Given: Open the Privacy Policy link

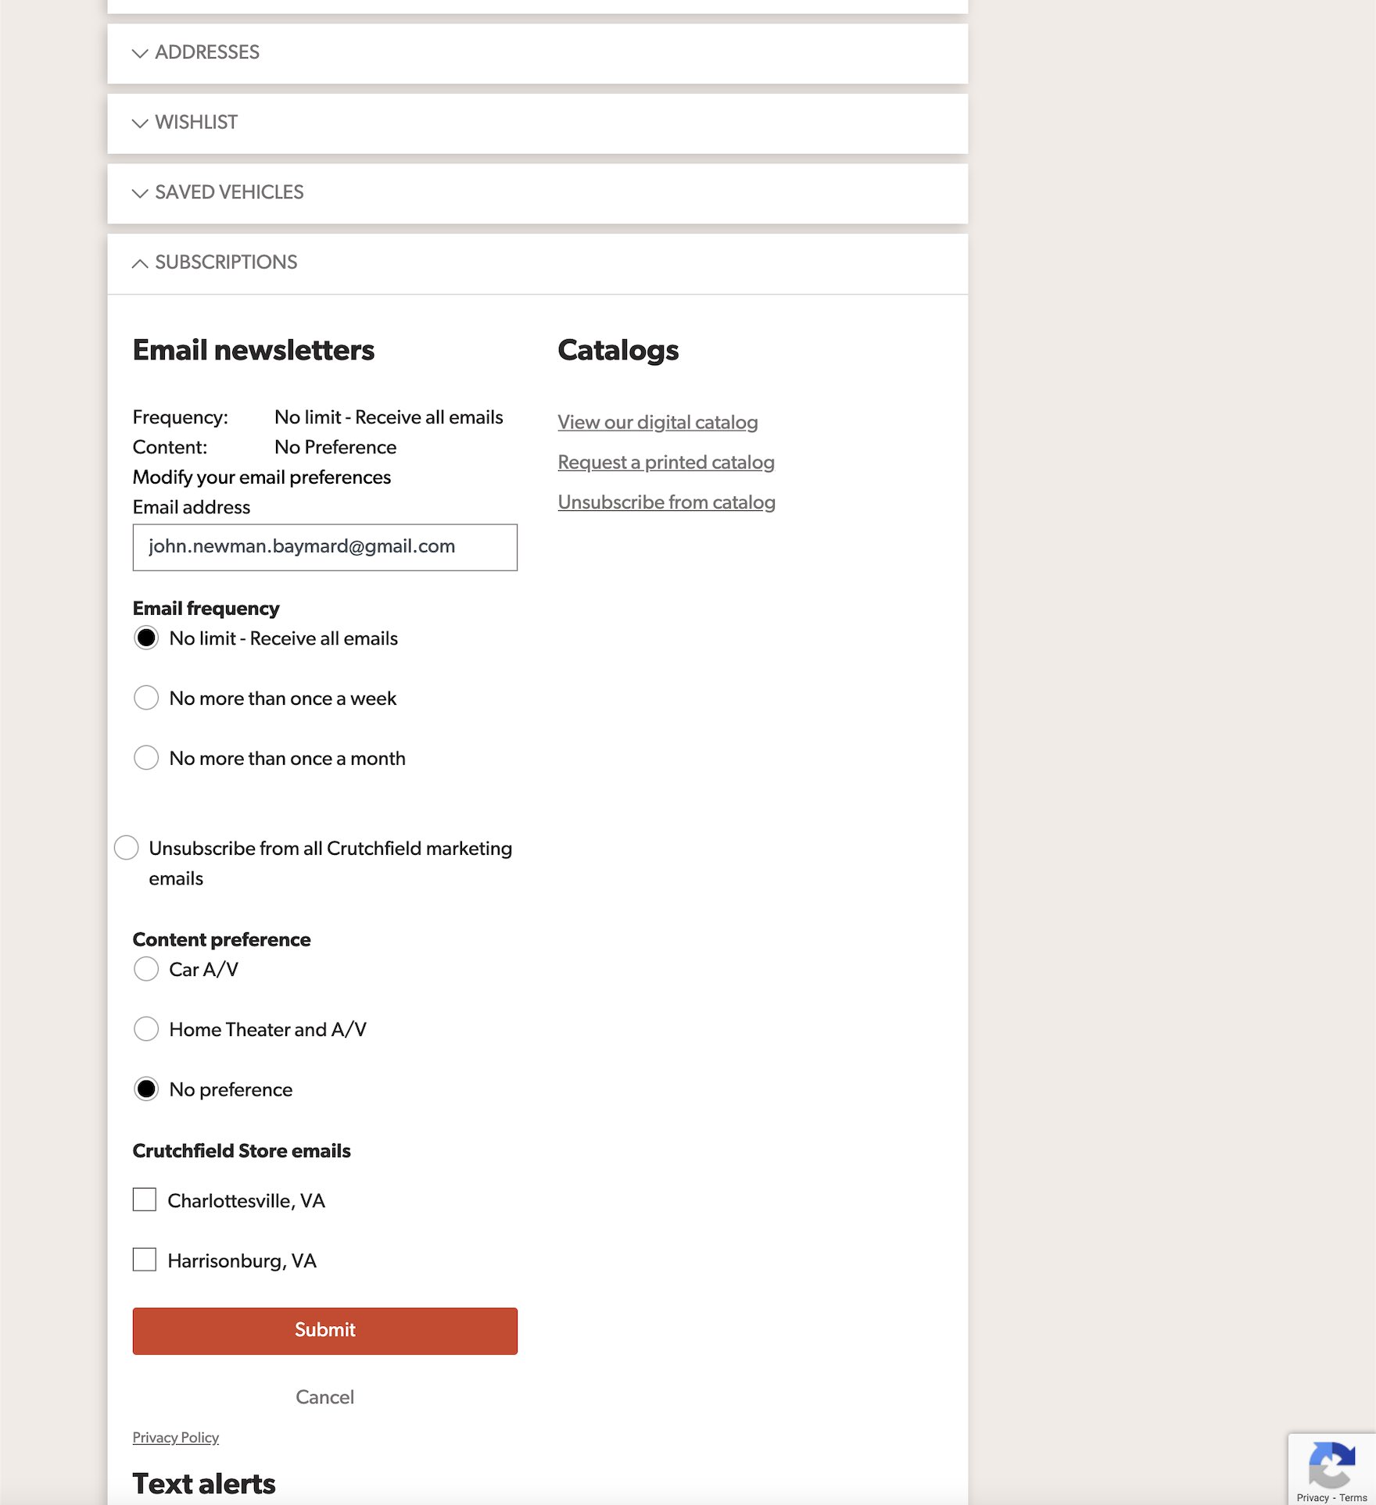Looking at the screenshot, I should 175,1438.
